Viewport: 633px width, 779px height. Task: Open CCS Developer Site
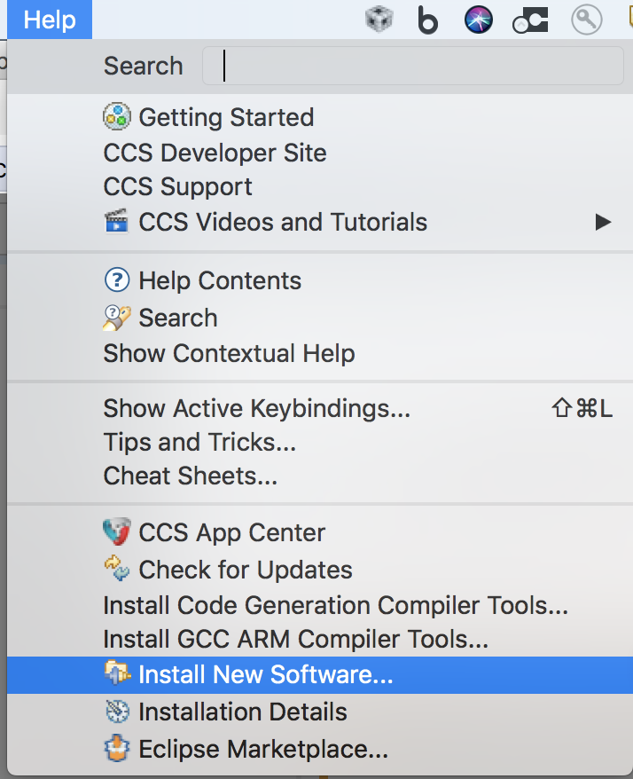click(215, 153)
